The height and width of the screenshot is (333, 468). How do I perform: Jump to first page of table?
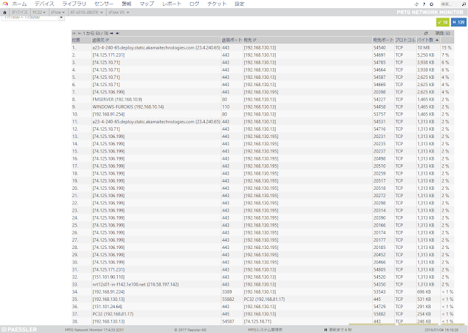74,34
